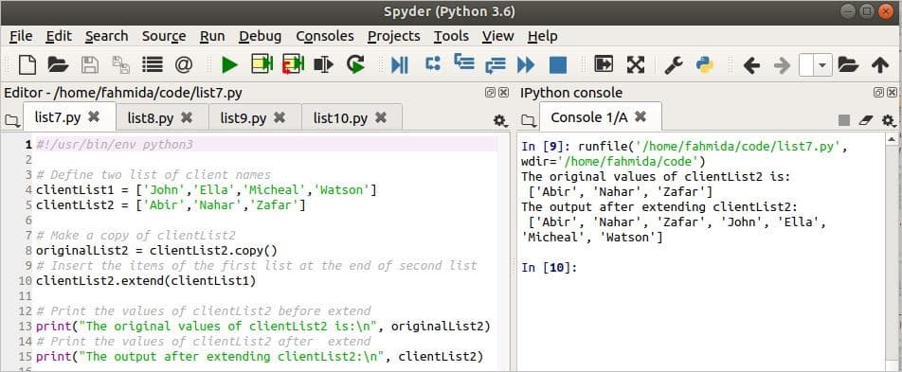Screen dimensions: 902x372
Task: Run selection or current line icon
Action: (x=324, y=65)
